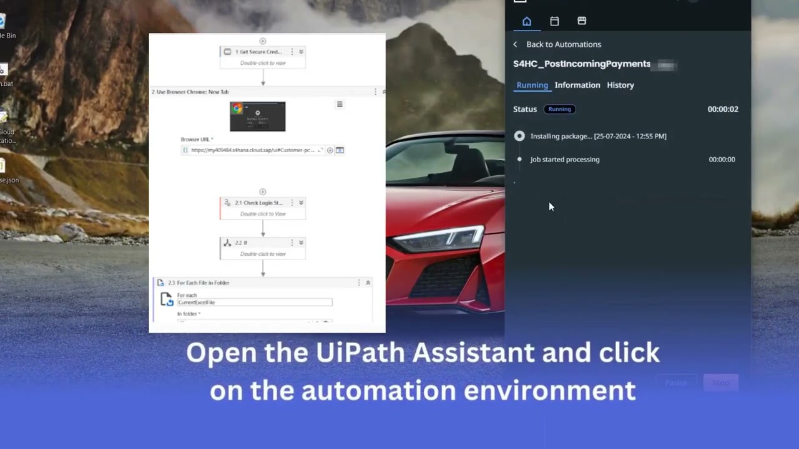Click the Running status badge

pos(559,109)
